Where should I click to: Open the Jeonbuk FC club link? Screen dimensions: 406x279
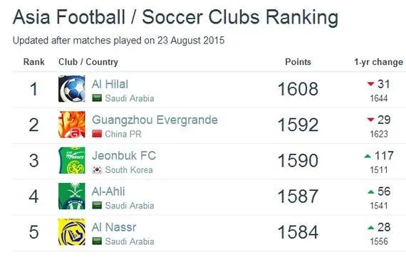pyautogui.click(x=124, y=156)
